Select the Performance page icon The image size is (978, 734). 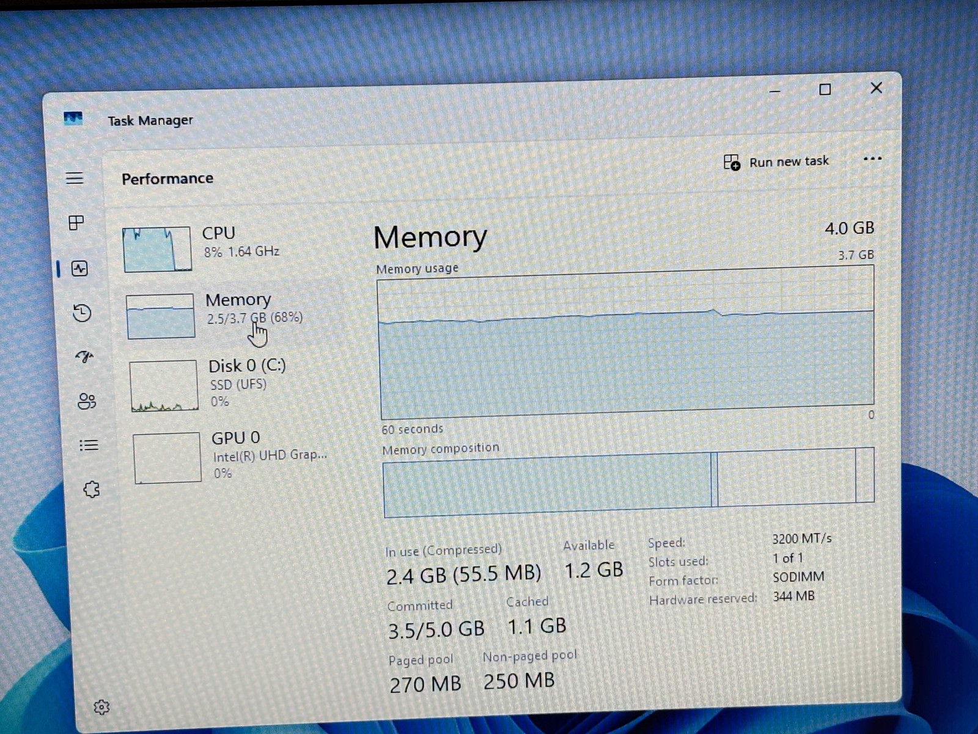(x=79, y=268)
